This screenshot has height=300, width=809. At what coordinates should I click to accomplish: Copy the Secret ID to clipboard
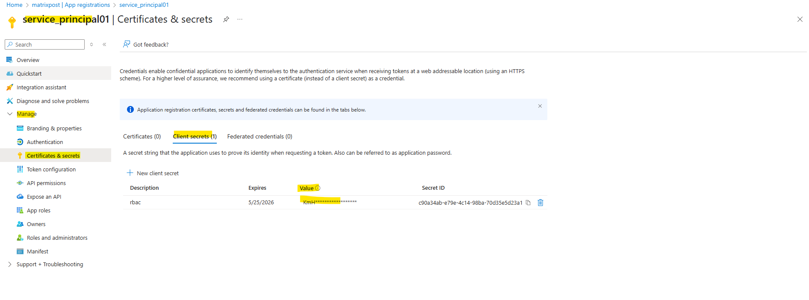click(x=528, y=203)
